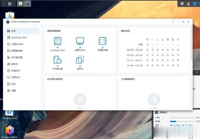Click Wednesday dot in 02-11 ~ 02-17 row

(x=162, y=60)
